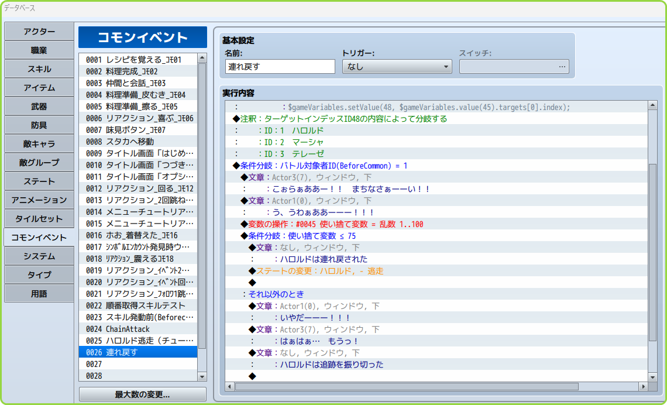Click 実行内容 horizontal scroll right arrow
Viewport: 667px width, 405px height.
pos(643,387)
